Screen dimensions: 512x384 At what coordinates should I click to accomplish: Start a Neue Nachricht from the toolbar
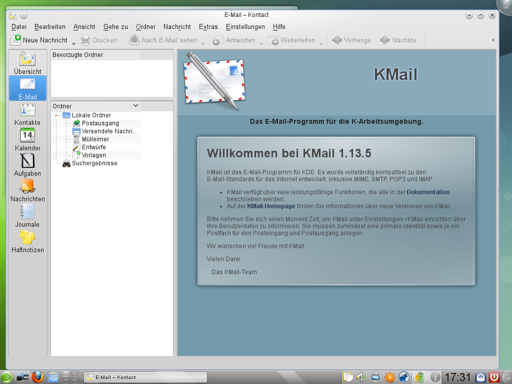40,39
